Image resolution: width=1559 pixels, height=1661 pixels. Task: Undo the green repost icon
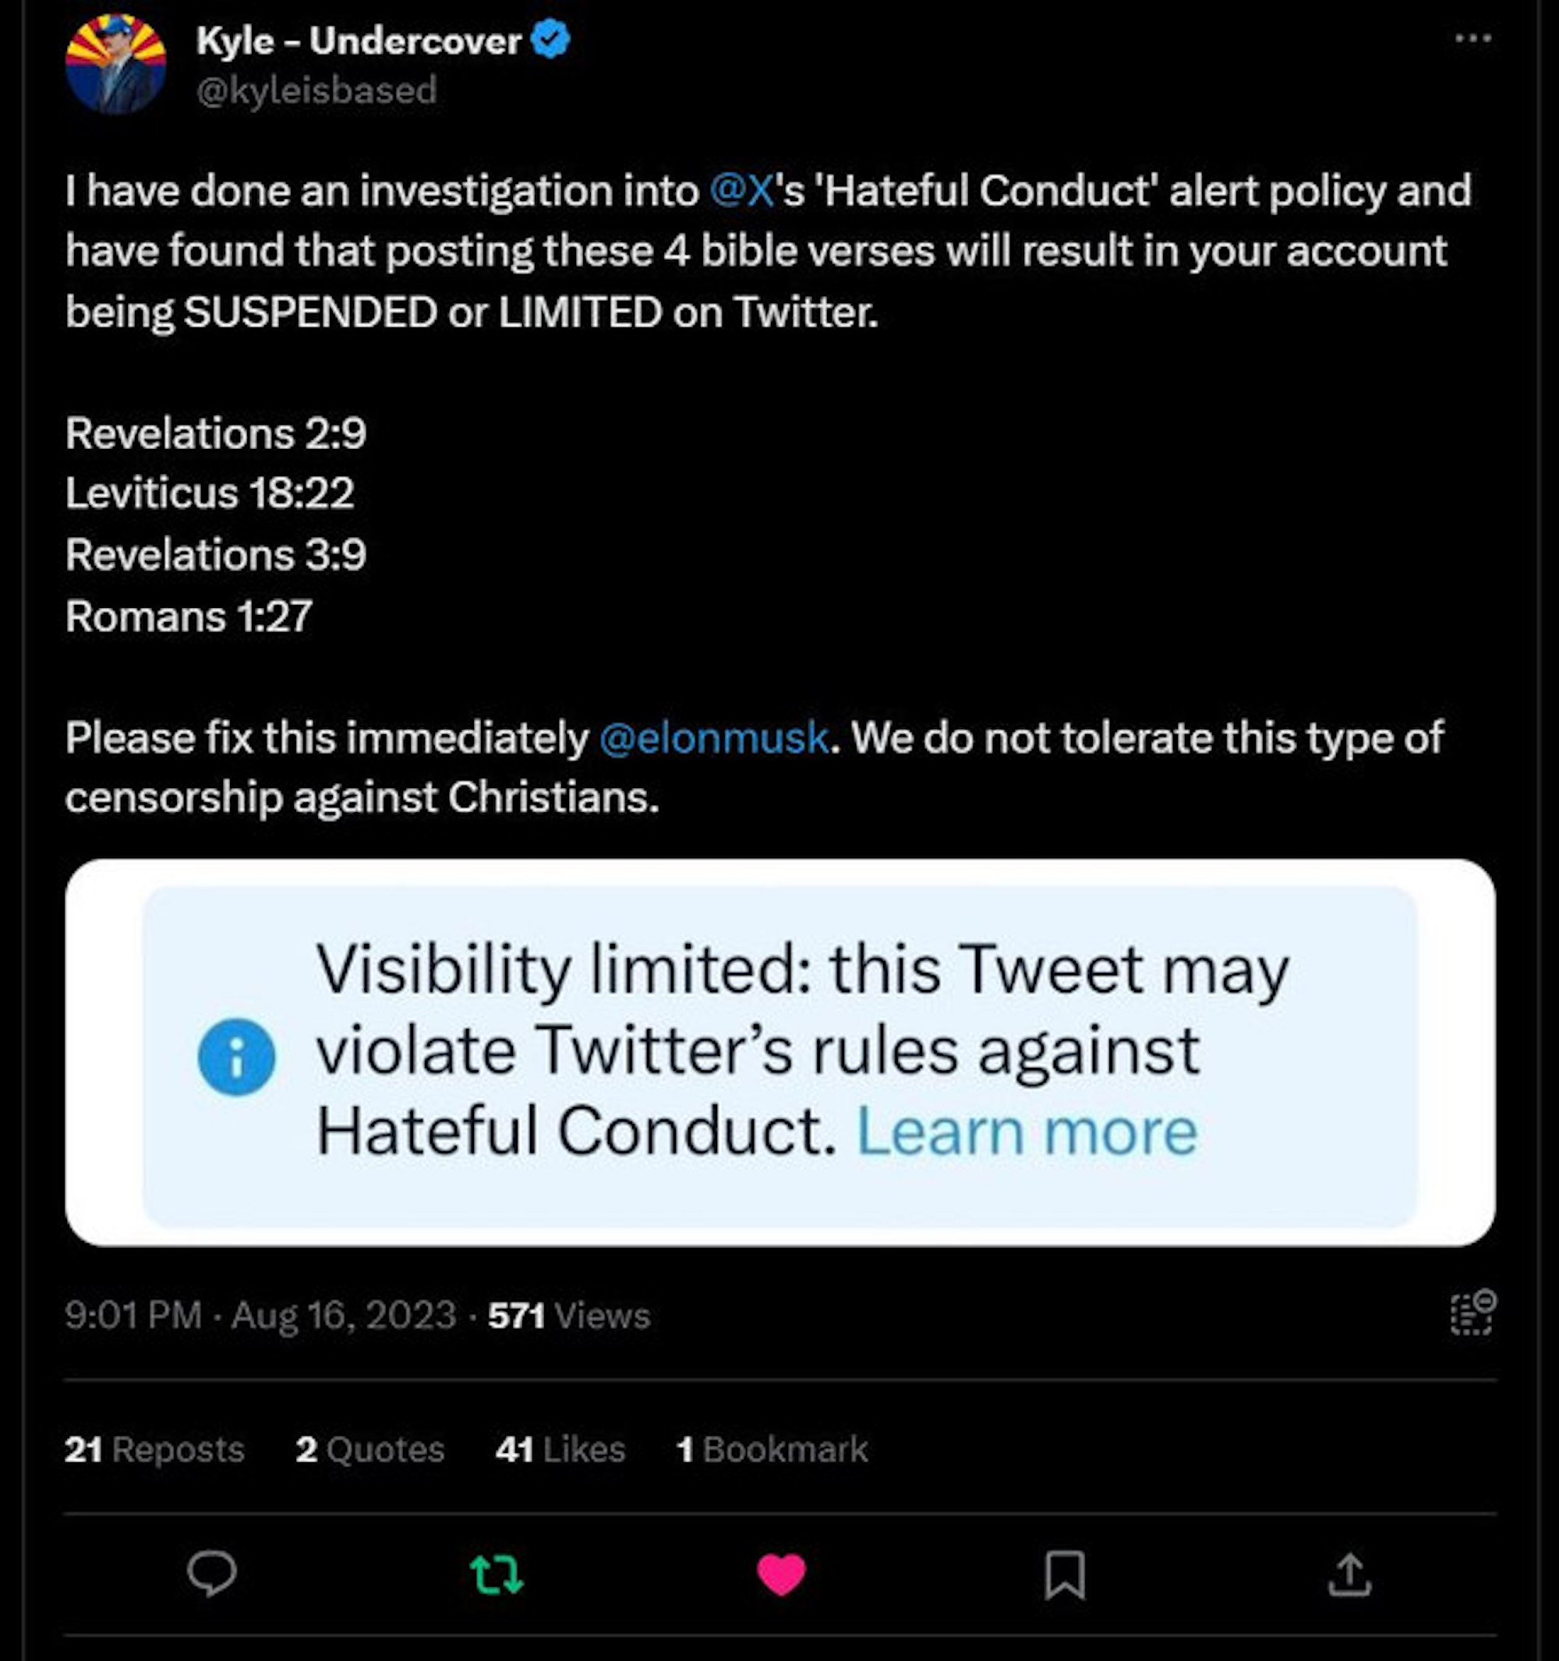click(x=497, y=1575)
